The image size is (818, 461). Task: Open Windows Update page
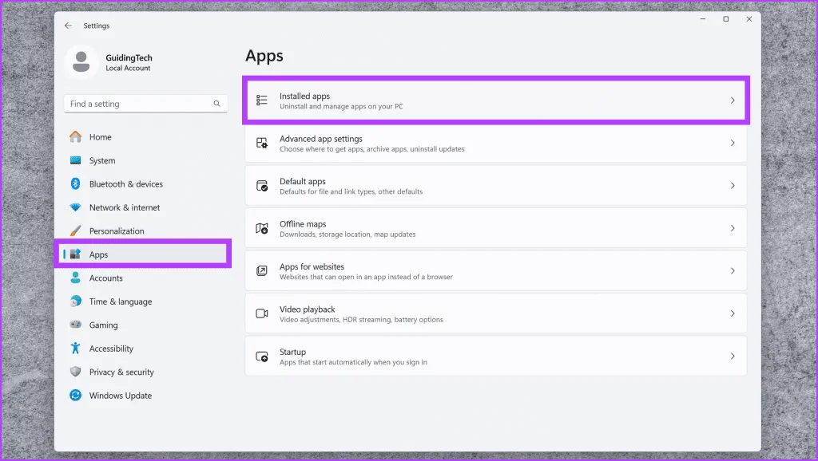tap(120, 396)
